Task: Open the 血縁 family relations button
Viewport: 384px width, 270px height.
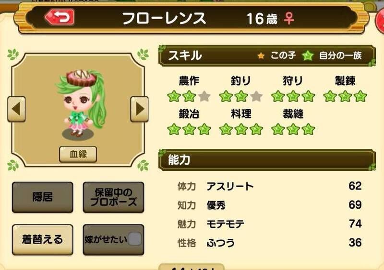Action: click(78, 155)
